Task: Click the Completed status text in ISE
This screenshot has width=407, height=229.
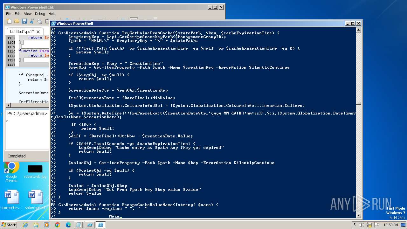Action: point(17,156)
